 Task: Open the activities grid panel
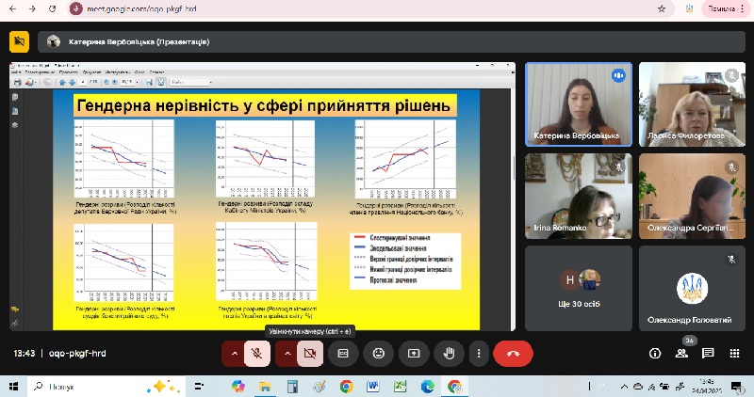point(733,354)
